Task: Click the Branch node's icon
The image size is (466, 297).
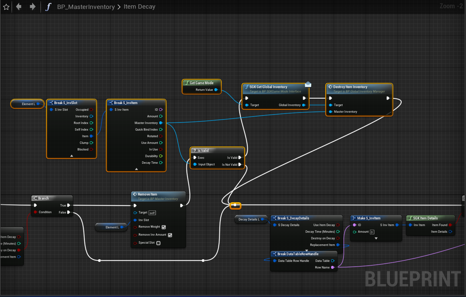Action: [x=35, y=198]
